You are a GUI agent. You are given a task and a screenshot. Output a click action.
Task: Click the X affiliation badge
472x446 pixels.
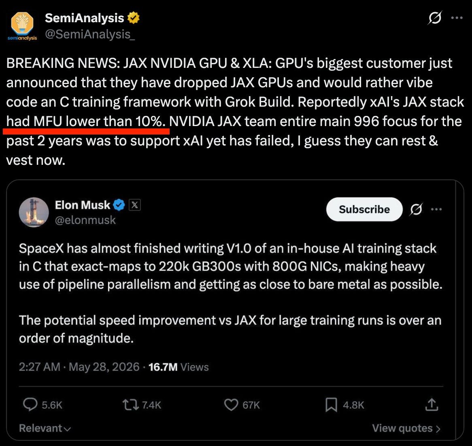point(134,205)
